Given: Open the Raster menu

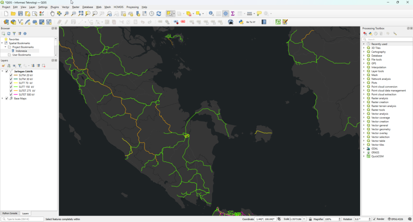Looking at the screenshot, I should click(75, 7).
